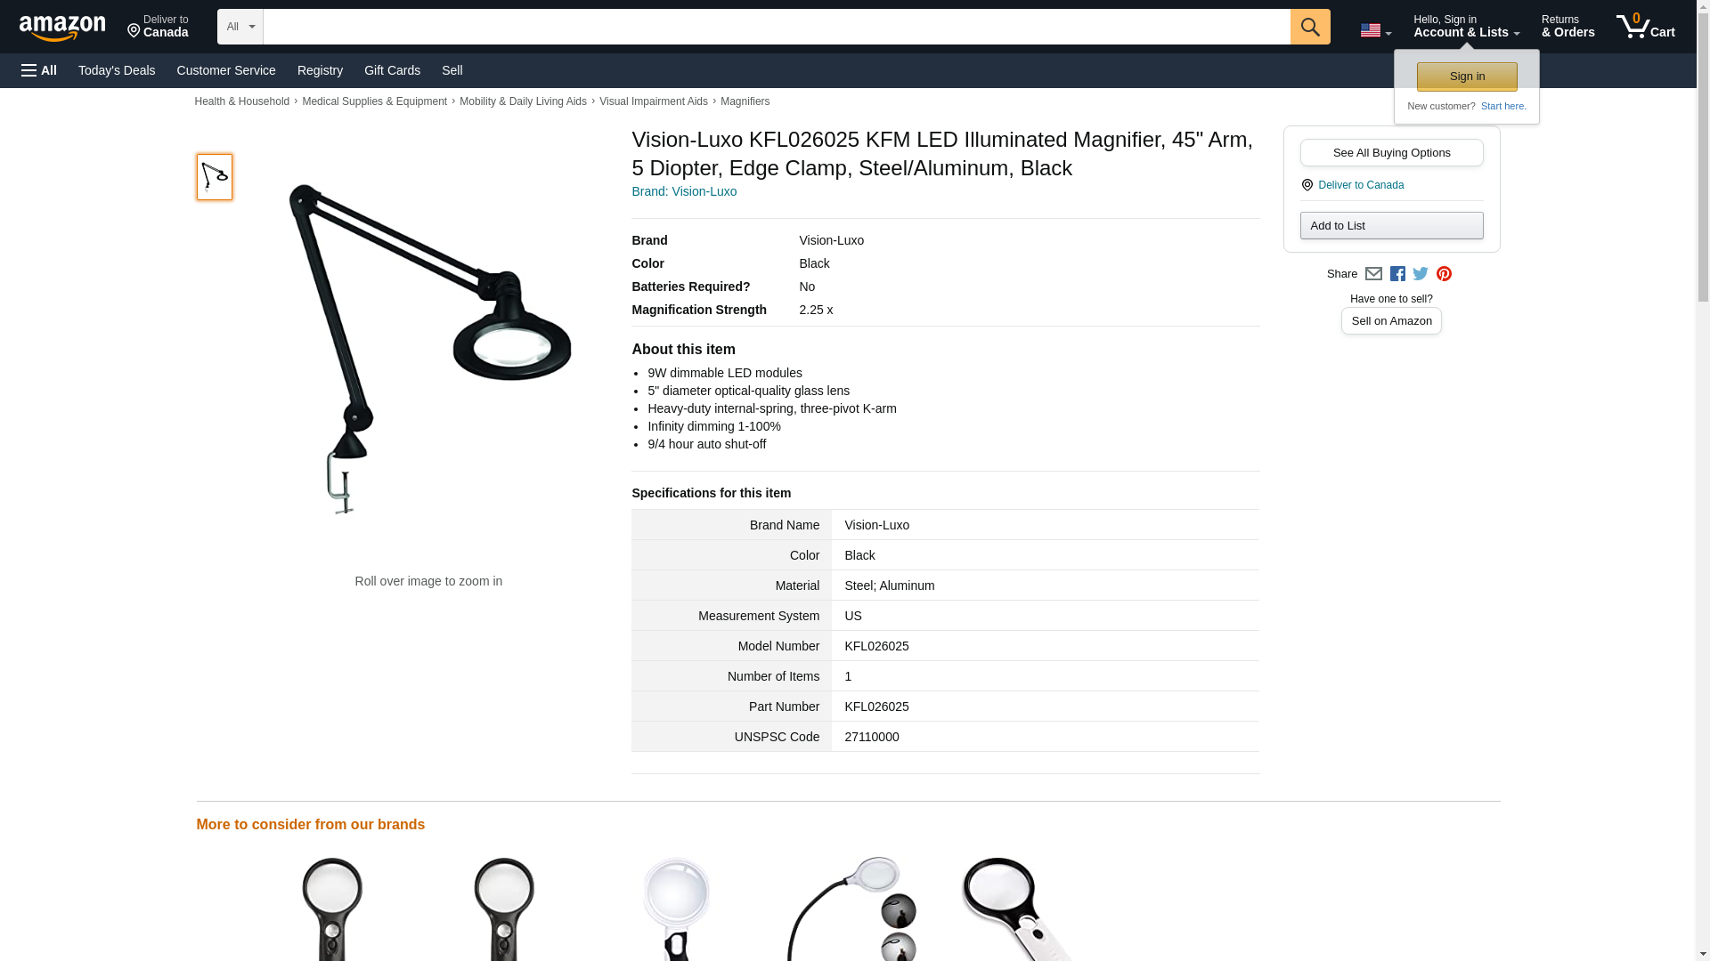
Task: Go to Gift Cards
Action: (392, 70)
